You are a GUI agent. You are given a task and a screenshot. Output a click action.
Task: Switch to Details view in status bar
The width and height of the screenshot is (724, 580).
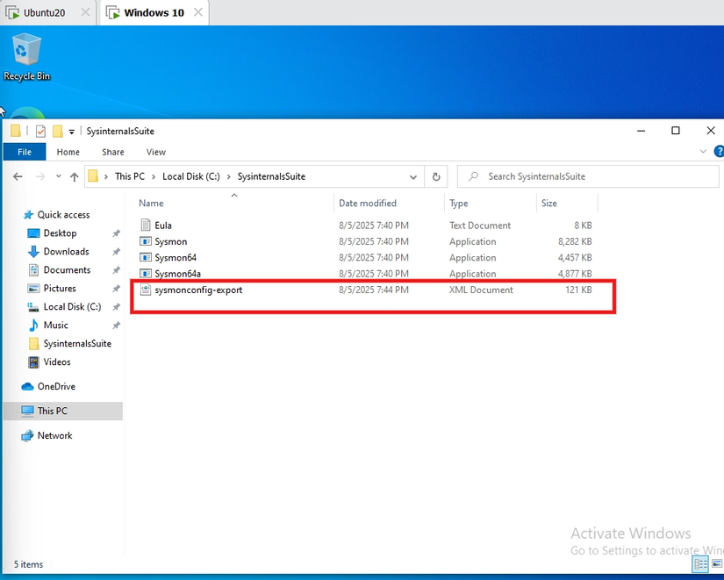pyautogui.click(x=700, y=564)
